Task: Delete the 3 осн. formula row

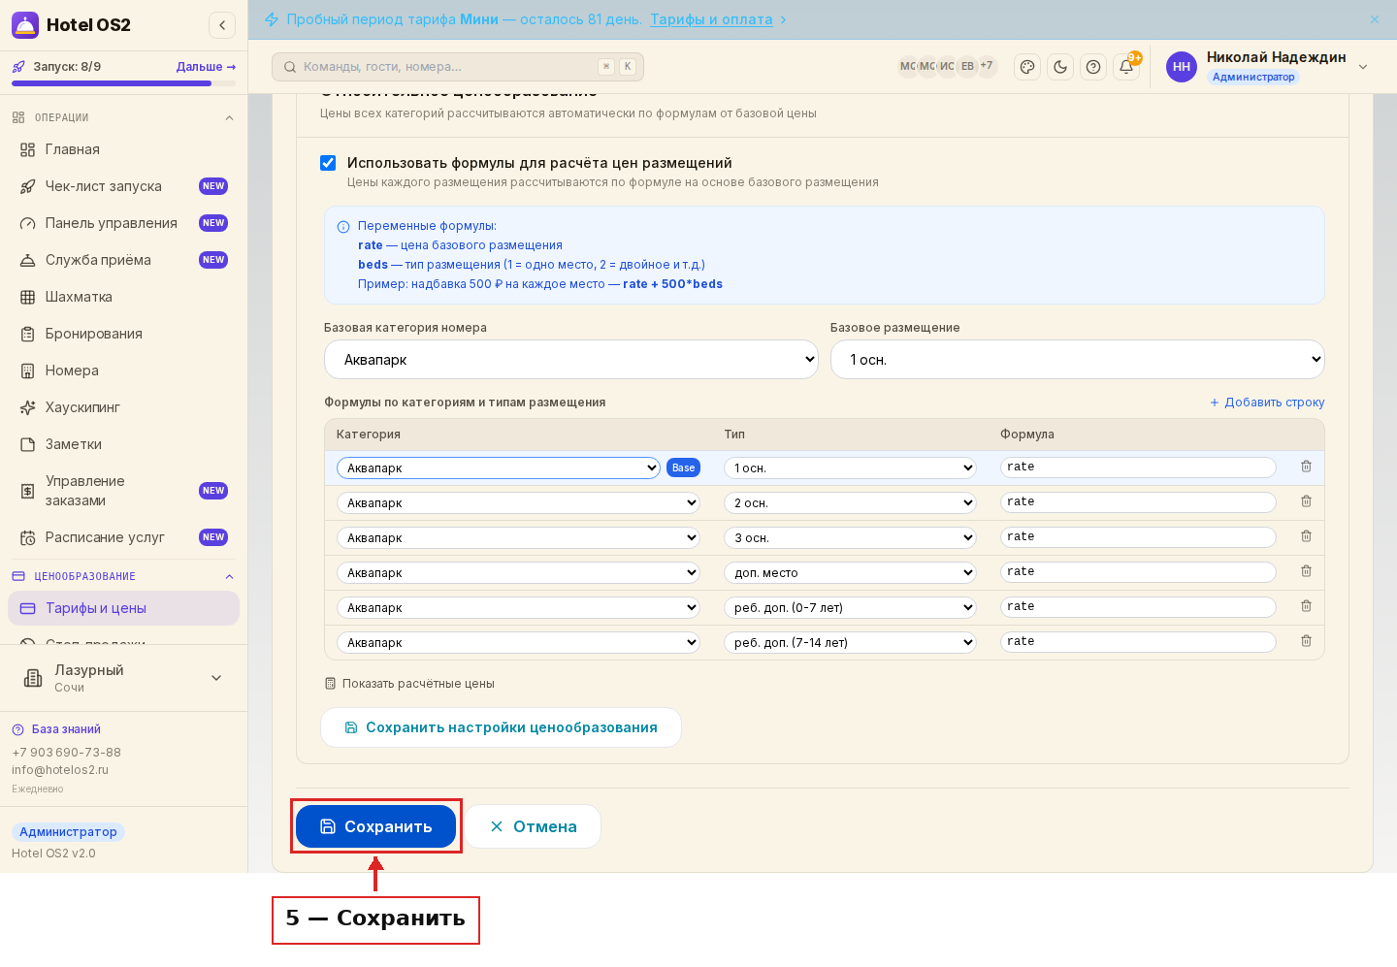Action: click(x=1306, y=536)
